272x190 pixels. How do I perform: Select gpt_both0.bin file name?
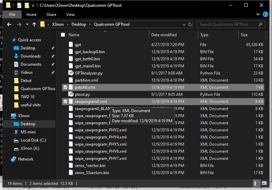coord(88,59)
